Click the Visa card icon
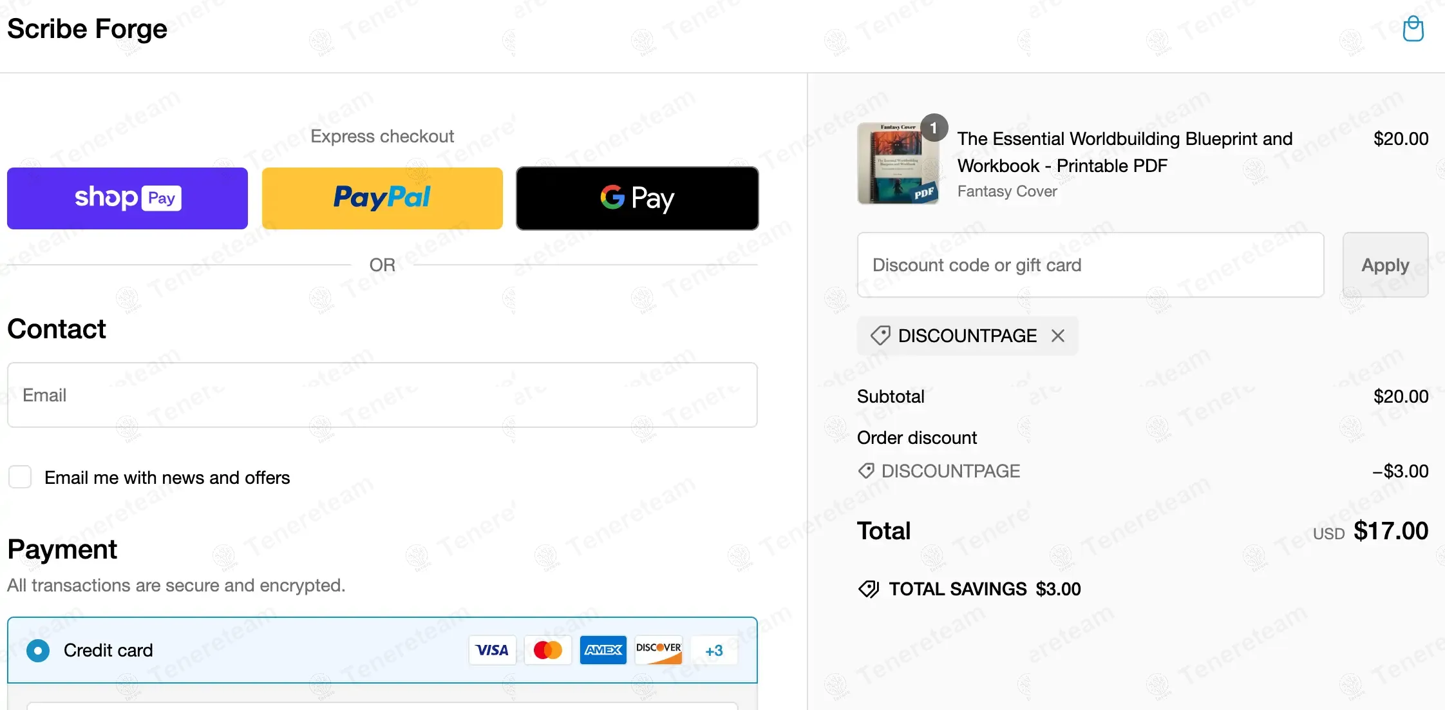The image size is (1445, 710). 493,650
